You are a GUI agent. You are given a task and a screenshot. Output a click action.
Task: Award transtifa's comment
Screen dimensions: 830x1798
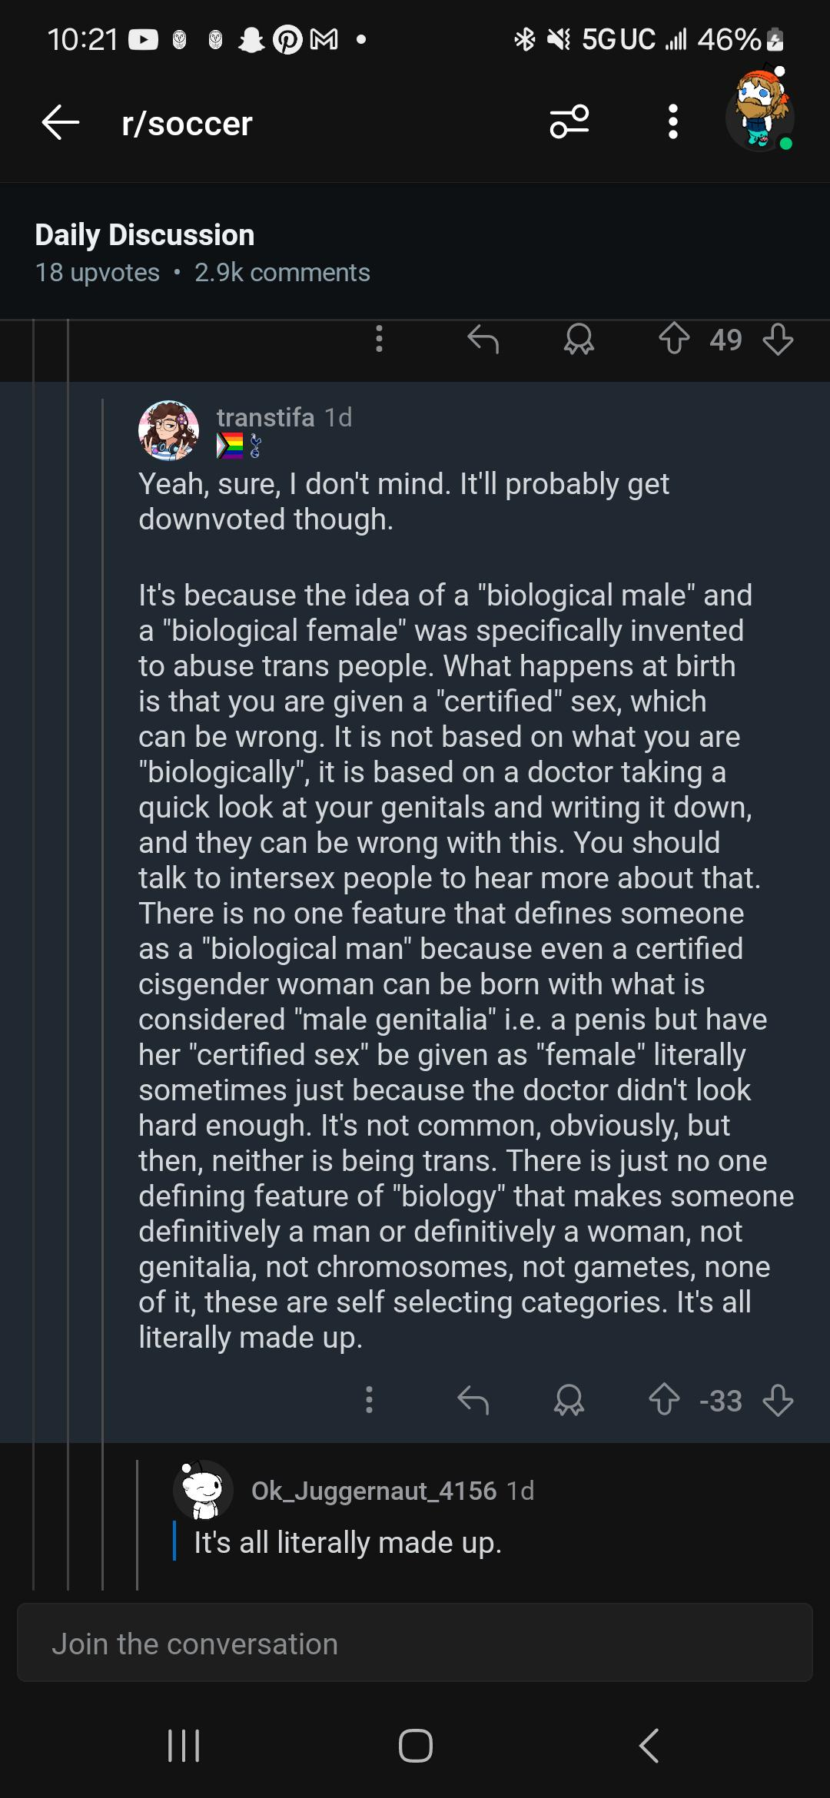click(x=569, y=1400)
